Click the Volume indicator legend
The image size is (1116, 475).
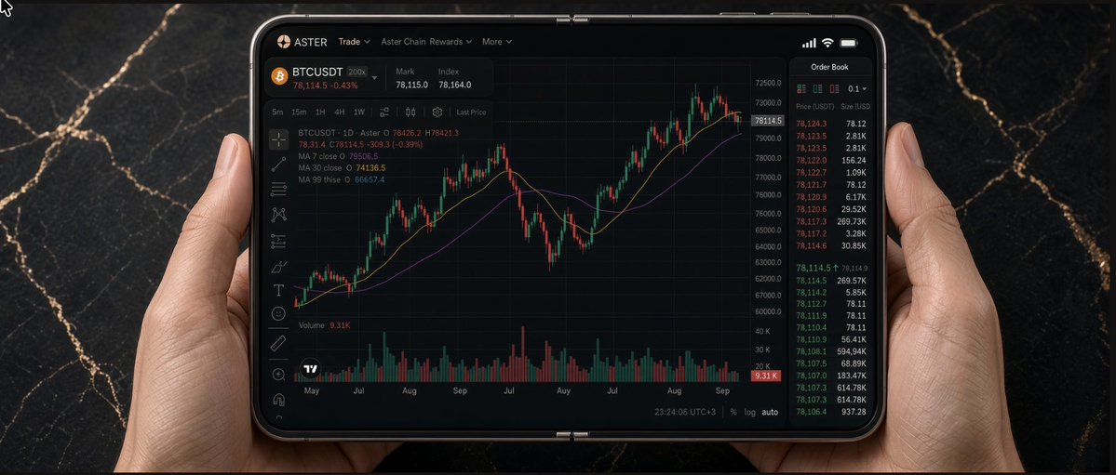[x=325, y=325]
